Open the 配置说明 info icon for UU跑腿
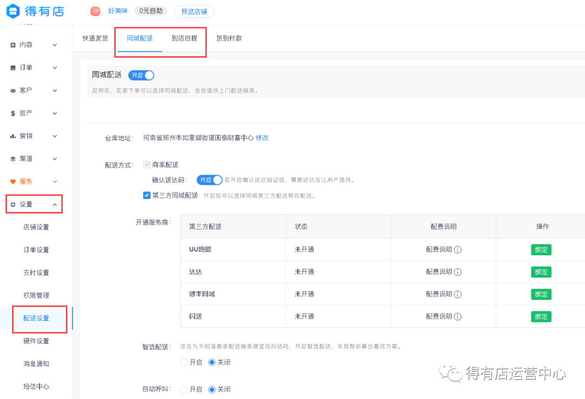 click(458, 249)
